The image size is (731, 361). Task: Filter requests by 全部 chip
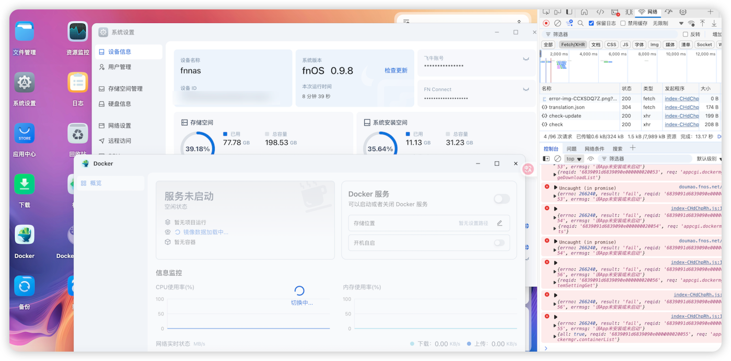coord(548,45)
